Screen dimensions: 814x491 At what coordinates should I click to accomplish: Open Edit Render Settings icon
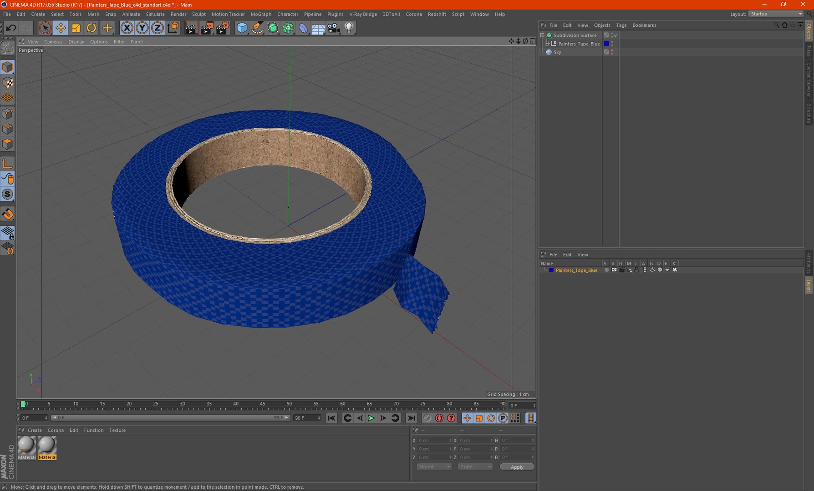(222, 28)
